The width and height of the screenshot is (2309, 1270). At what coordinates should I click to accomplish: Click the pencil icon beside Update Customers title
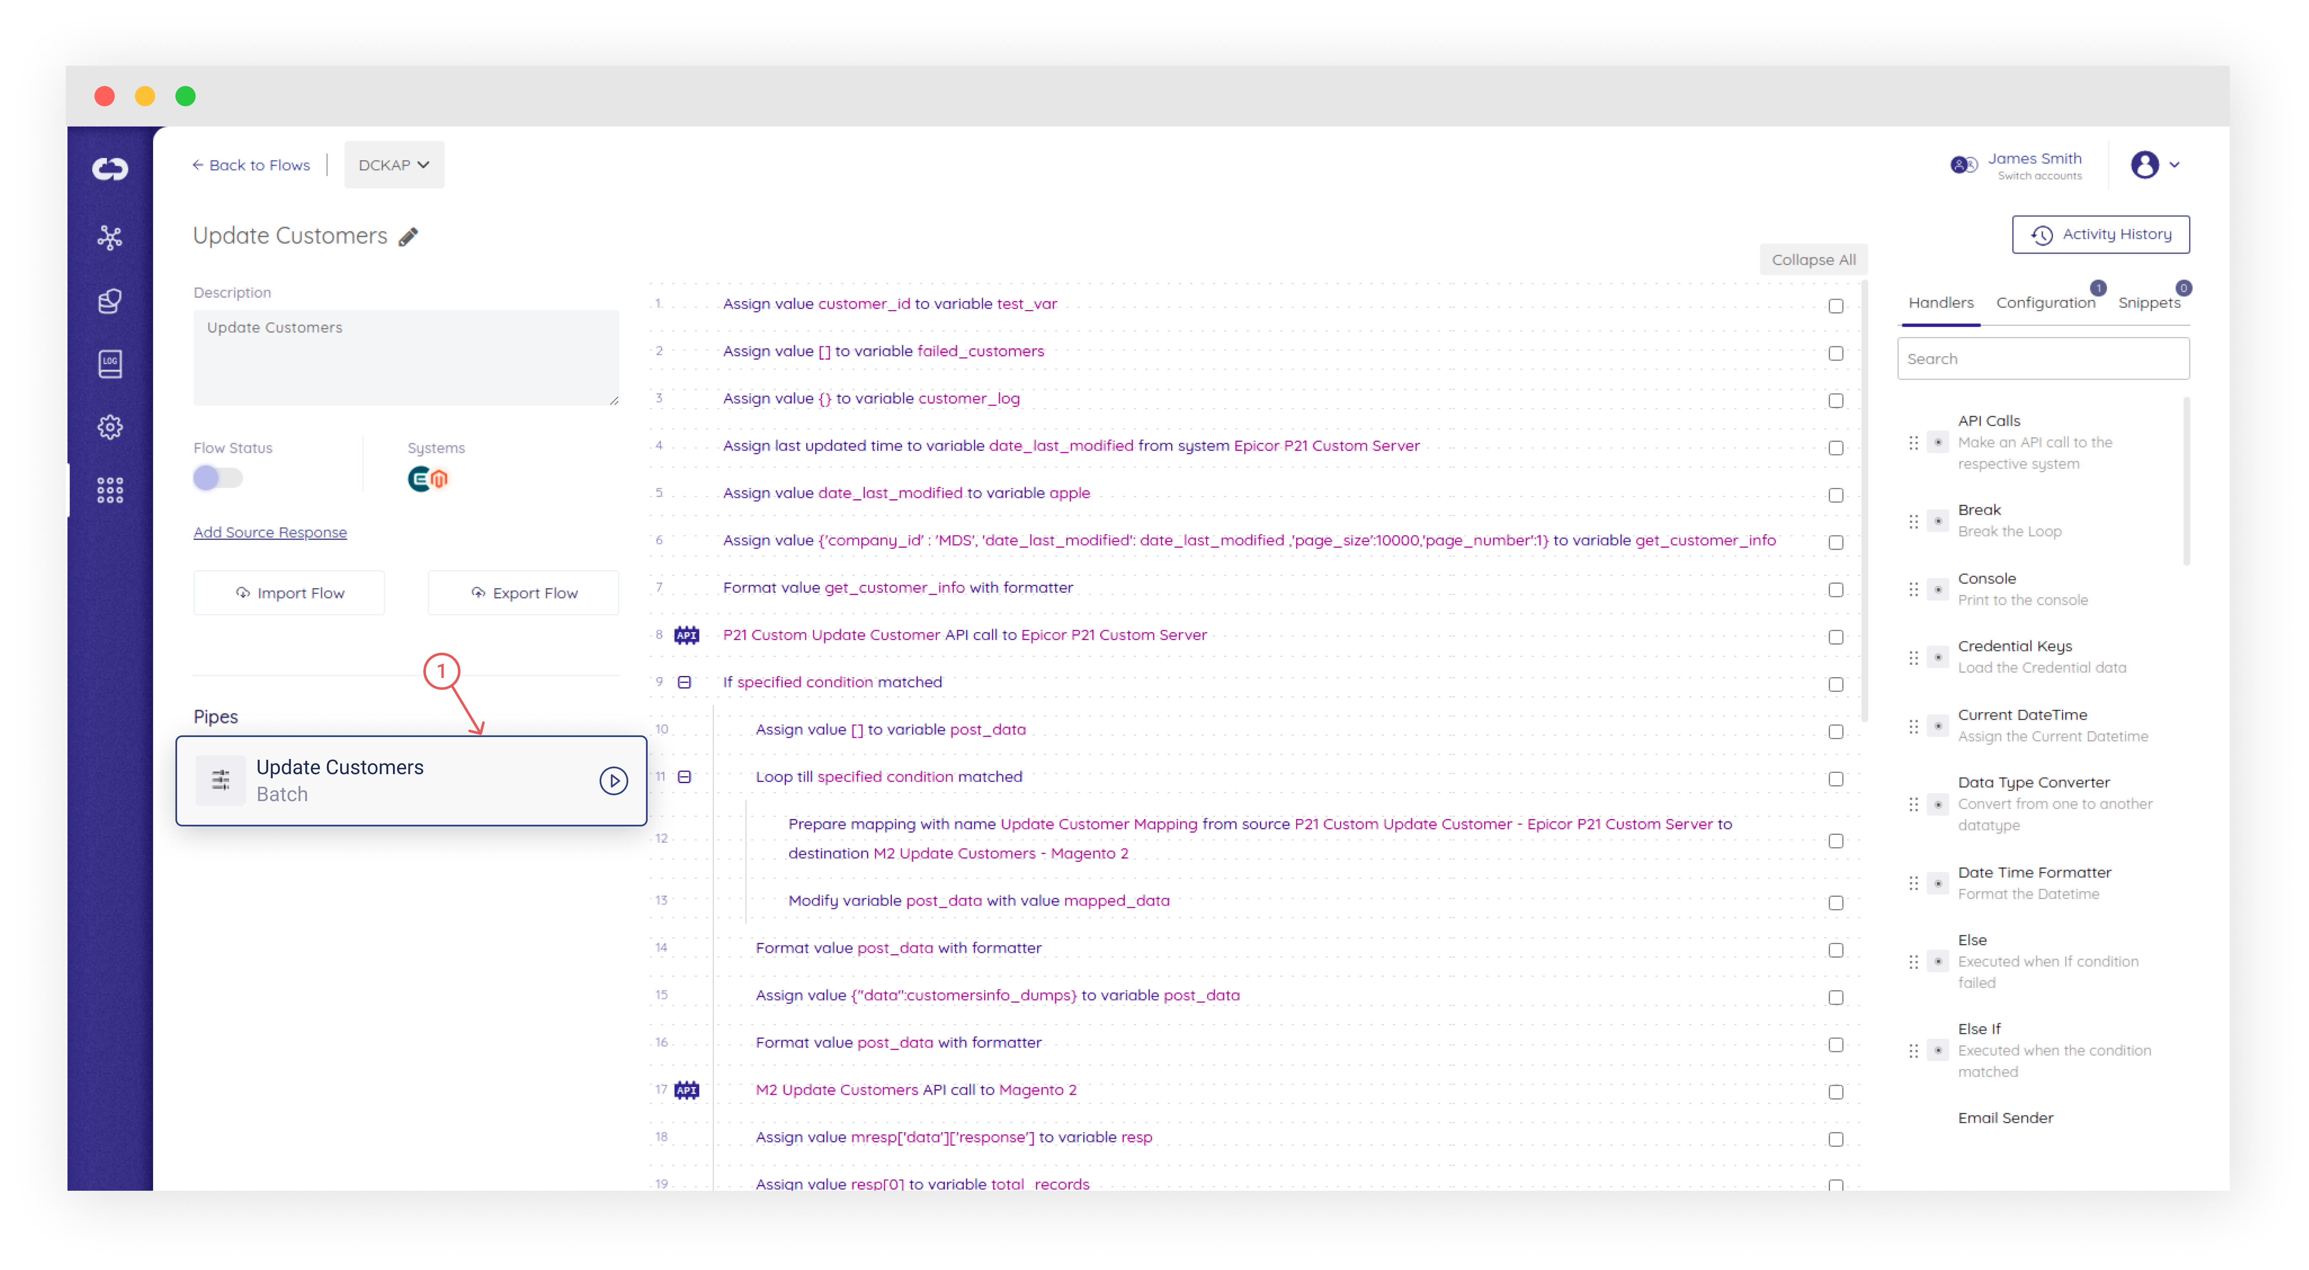point(409,237)
